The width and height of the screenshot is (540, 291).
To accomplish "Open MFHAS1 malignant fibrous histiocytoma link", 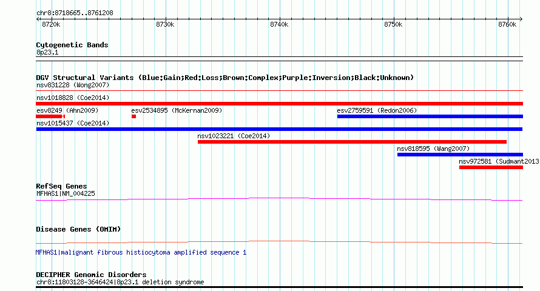I will (x=141, y=252).
